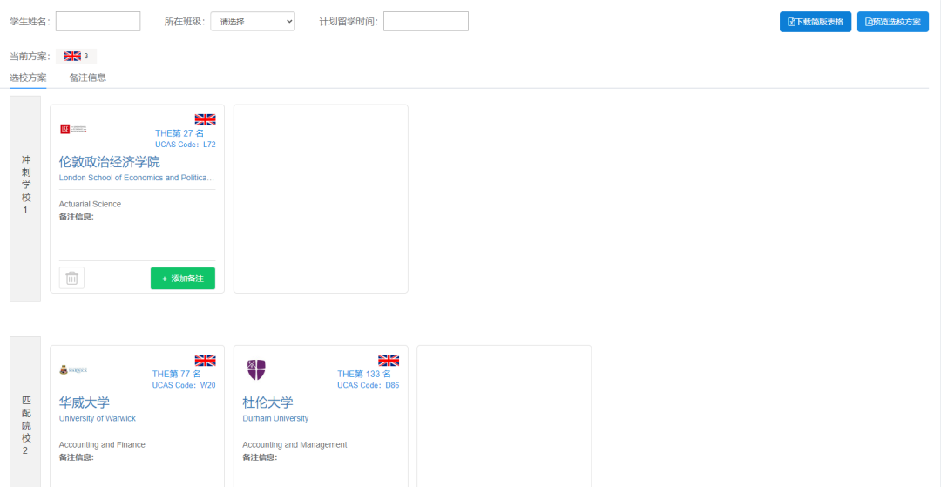Click the UK flag on Warwick card

(x=206, y=361)
